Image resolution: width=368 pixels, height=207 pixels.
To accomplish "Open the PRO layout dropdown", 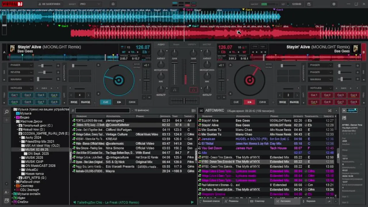I will 90,4.
